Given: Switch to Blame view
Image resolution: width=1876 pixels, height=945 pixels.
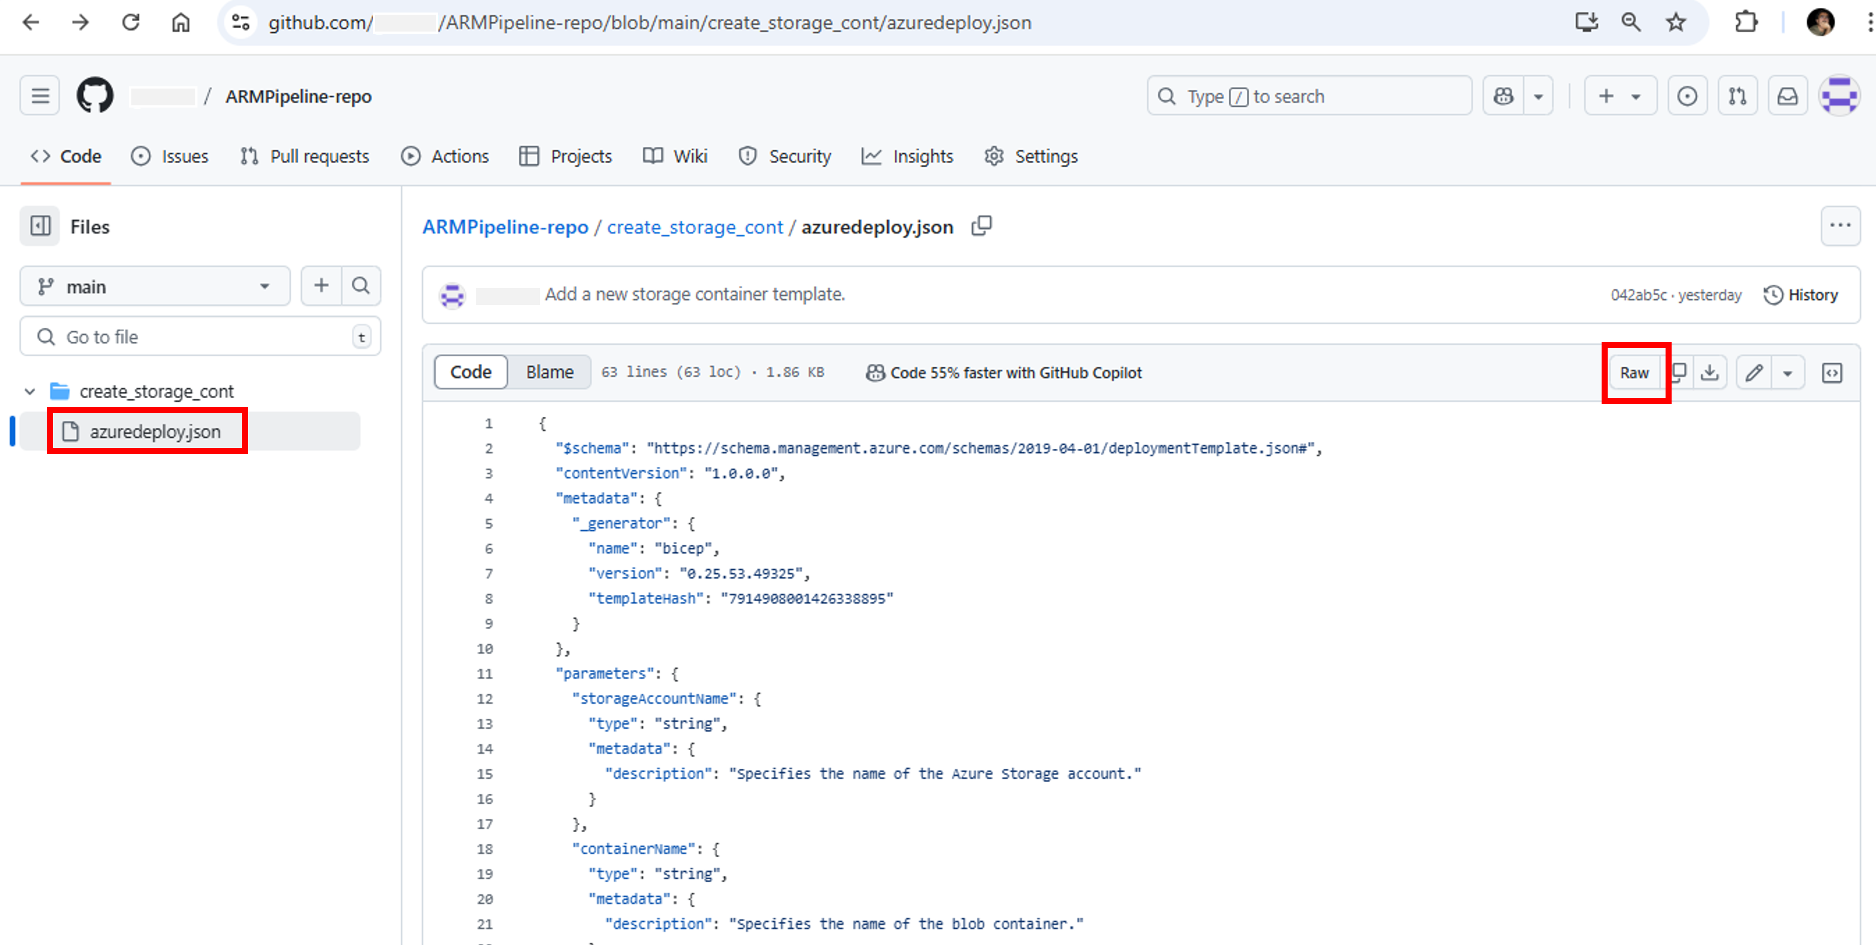Looking at the screenshot, I should [549, 372].
